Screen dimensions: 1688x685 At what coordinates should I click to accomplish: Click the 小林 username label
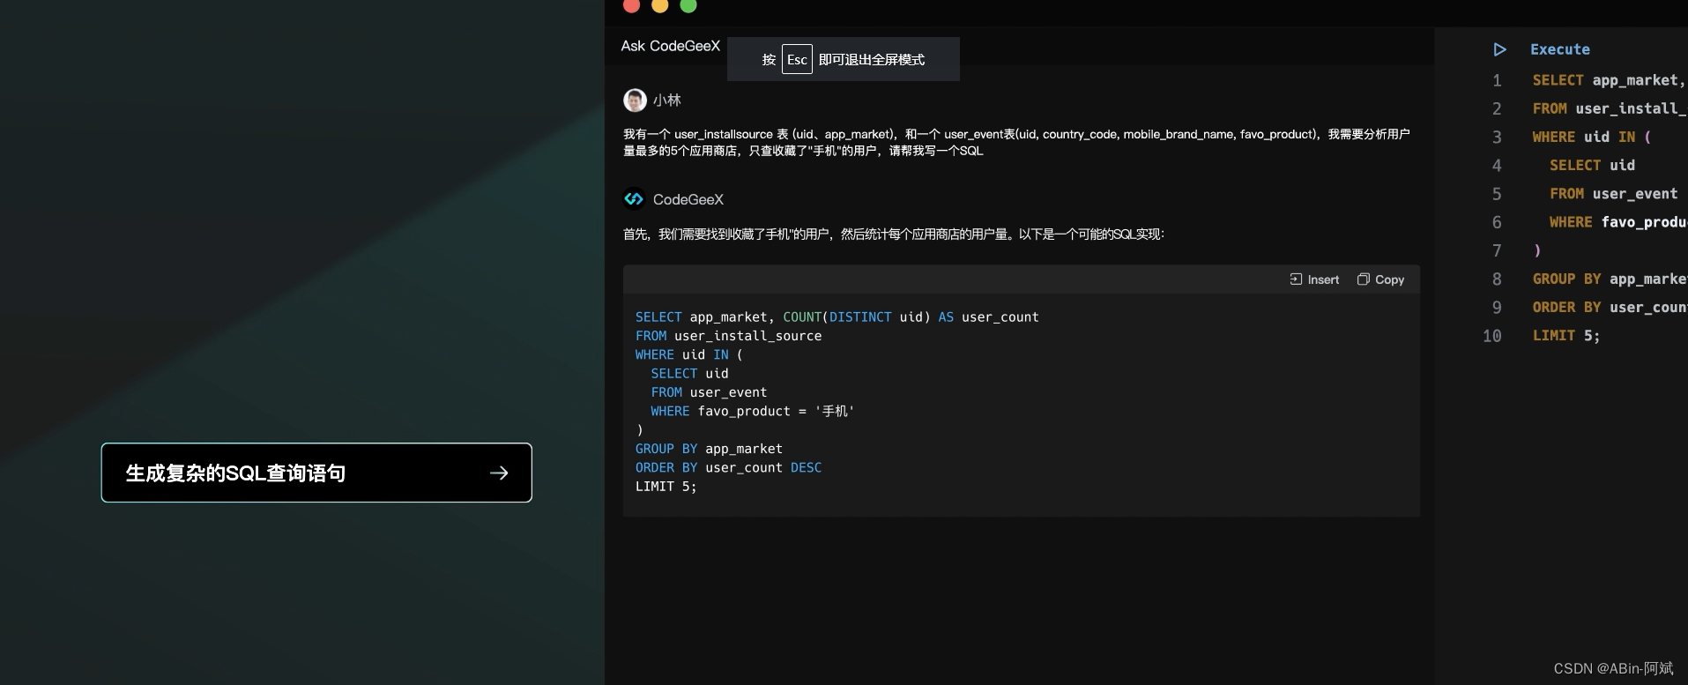pos(667,101)
